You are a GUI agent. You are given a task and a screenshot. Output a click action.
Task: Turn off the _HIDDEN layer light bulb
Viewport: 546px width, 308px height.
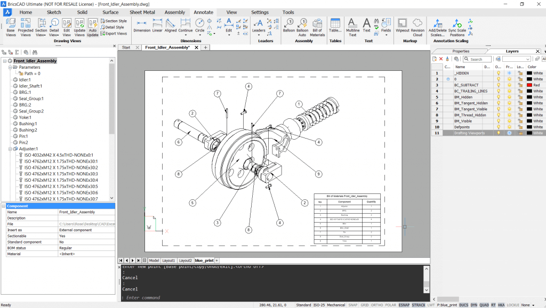click(x=498, y=73)
